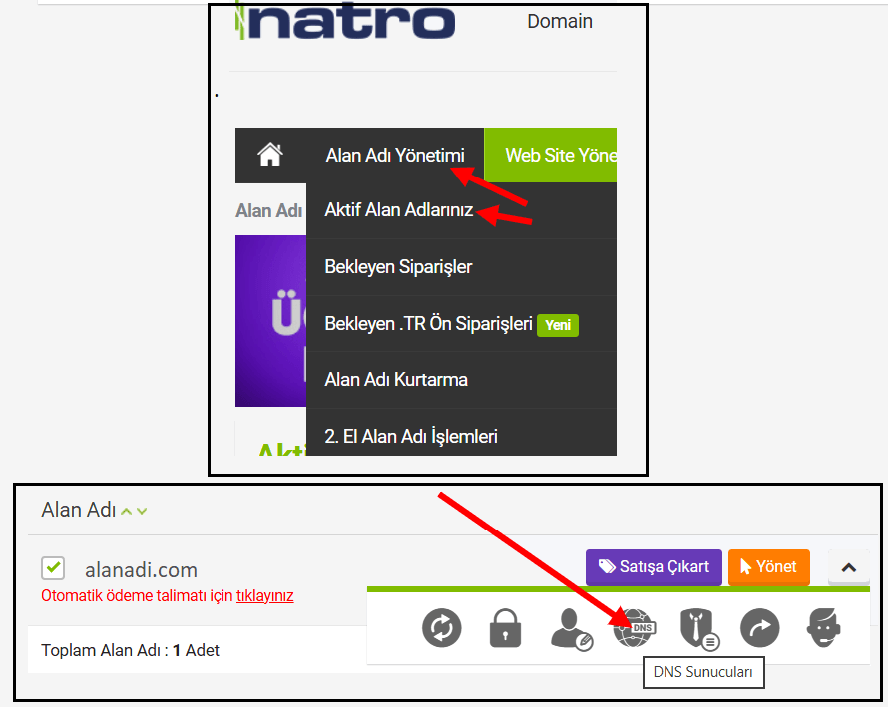This screenshot has height=707, width=888.
Task: Click the forward arrow transfer icon
Action: (x=760, y=628)
